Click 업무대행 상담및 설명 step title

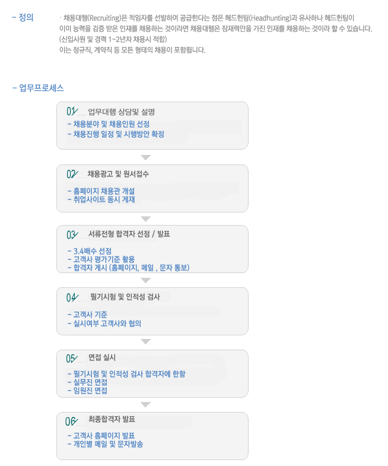click(x=121, y=112)
